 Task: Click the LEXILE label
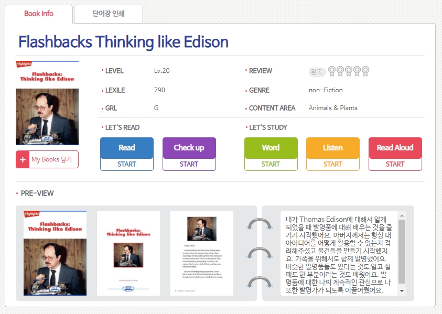point(115,90)
